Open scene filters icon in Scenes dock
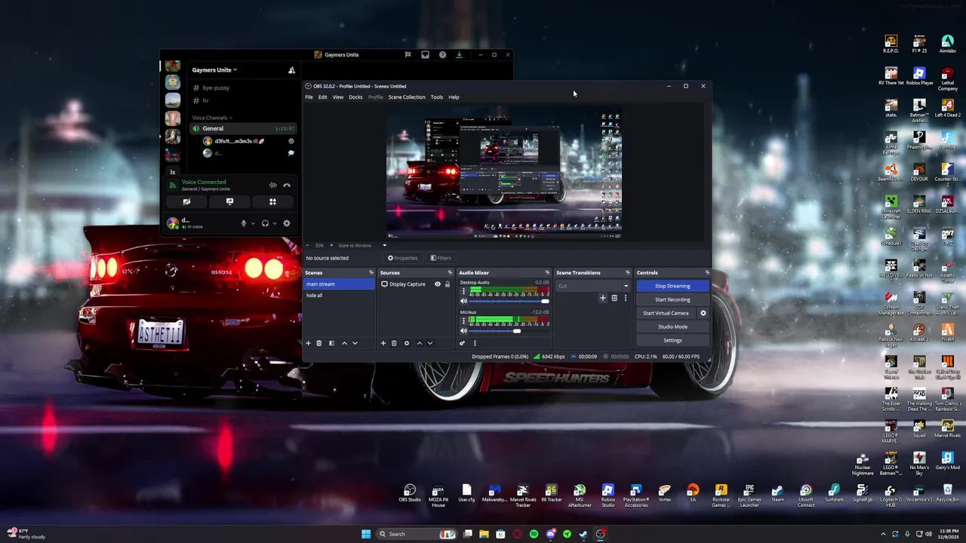 [331, 343]
